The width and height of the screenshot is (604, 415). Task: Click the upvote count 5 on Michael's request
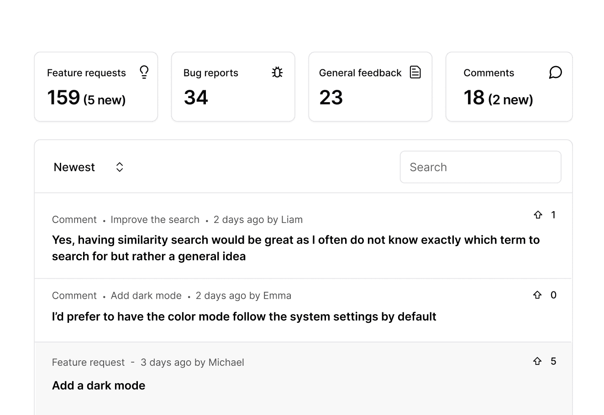pos(554,361)
